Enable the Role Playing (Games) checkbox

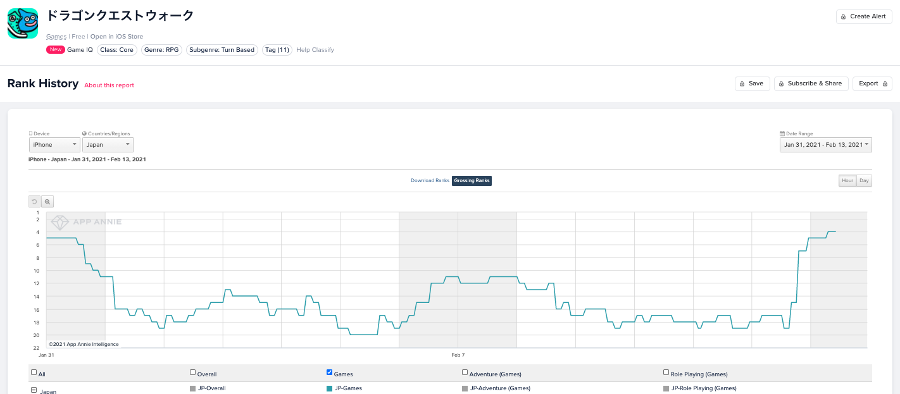coord(666,372)
